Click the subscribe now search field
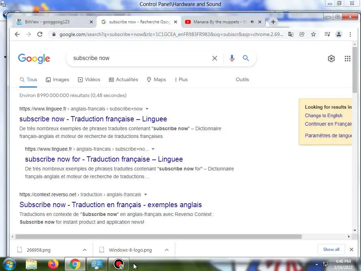The height and width of the screenshot is (271, 361). pyautogui.click(x=140, y=58)
